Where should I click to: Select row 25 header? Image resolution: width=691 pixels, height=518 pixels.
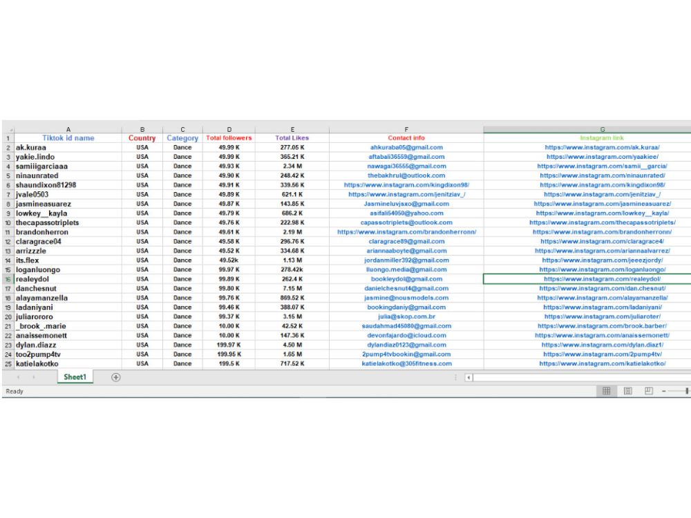[8, 364]
